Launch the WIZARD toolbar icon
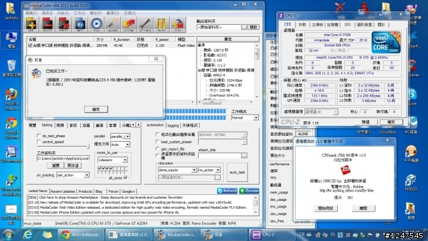428x241 pixels. coord(112,25)
